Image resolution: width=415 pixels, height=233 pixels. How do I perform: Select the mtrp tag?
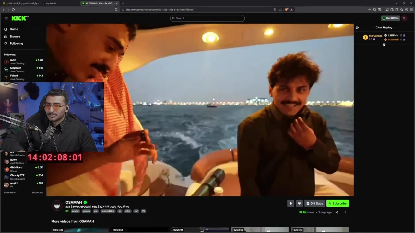point(128,211)
